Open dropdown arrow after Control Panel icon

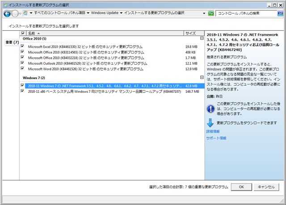click(31, 13)
